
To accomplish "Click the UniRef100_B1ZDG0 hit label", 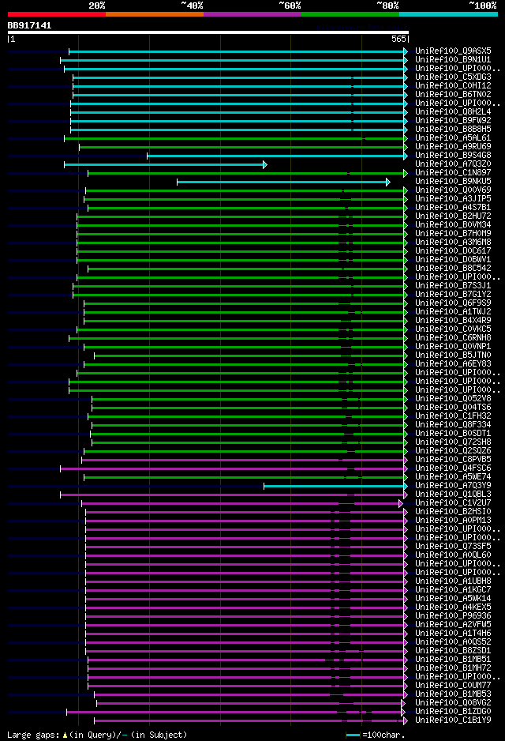I will coord(453,711).
